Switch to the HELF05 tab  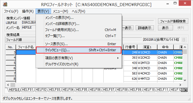82,90
